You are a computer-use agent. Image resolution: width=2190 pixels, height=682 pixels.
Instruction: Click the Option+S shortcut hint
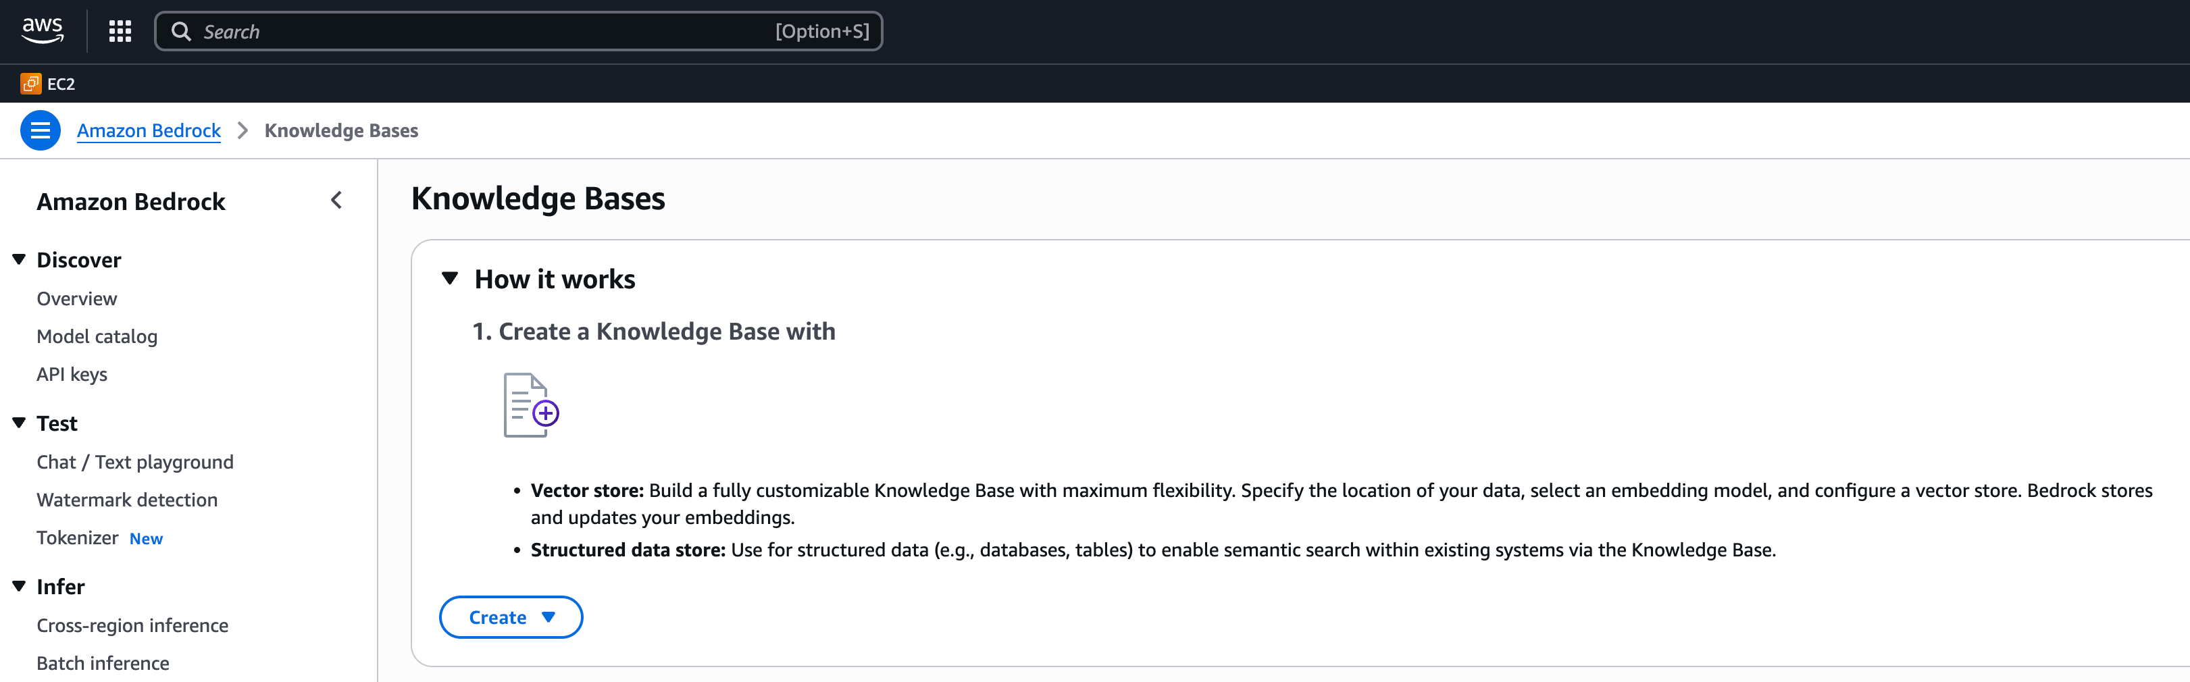(822, 32)
